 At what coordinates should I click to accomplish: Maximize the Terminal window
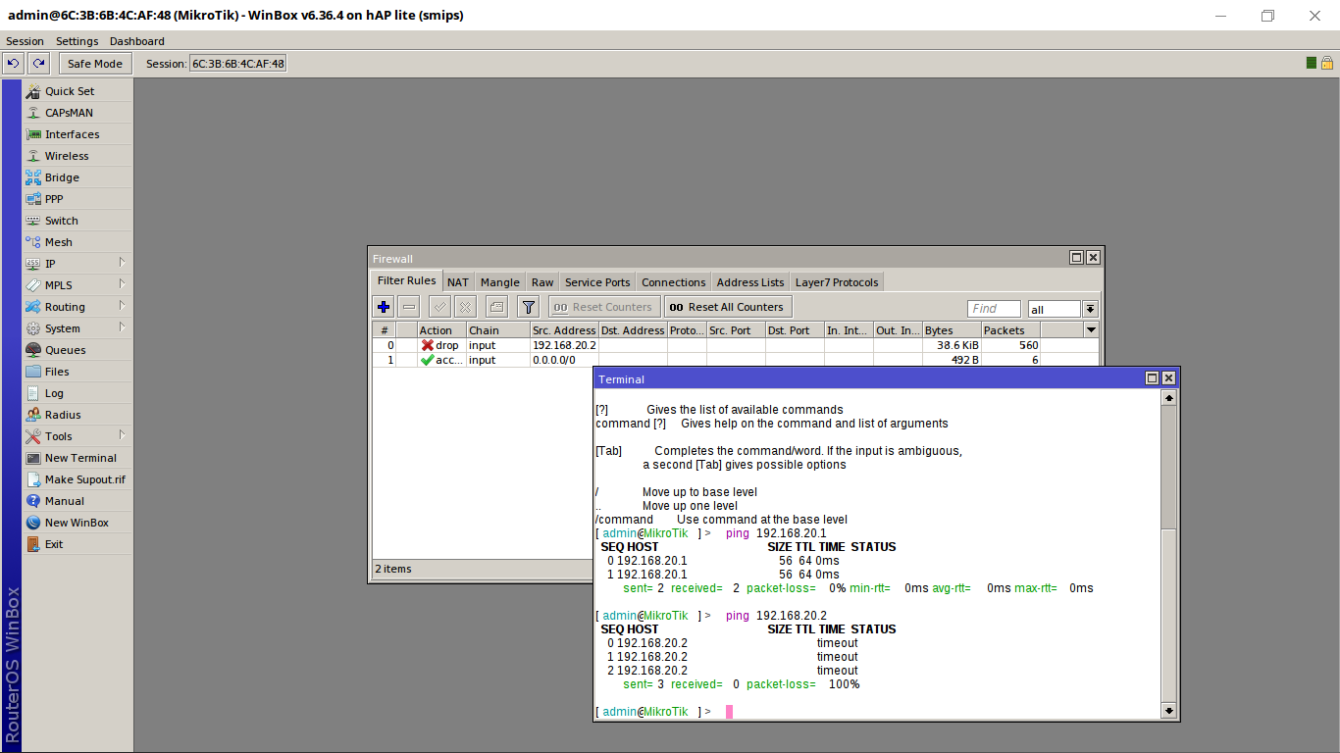(1153, 378)
